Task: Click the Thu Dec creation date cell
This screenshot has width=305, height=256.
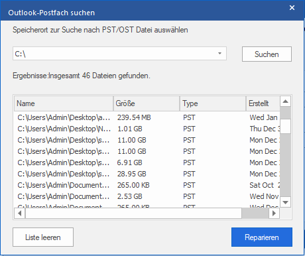Action: pyautogui.click(x=265, y=129)
